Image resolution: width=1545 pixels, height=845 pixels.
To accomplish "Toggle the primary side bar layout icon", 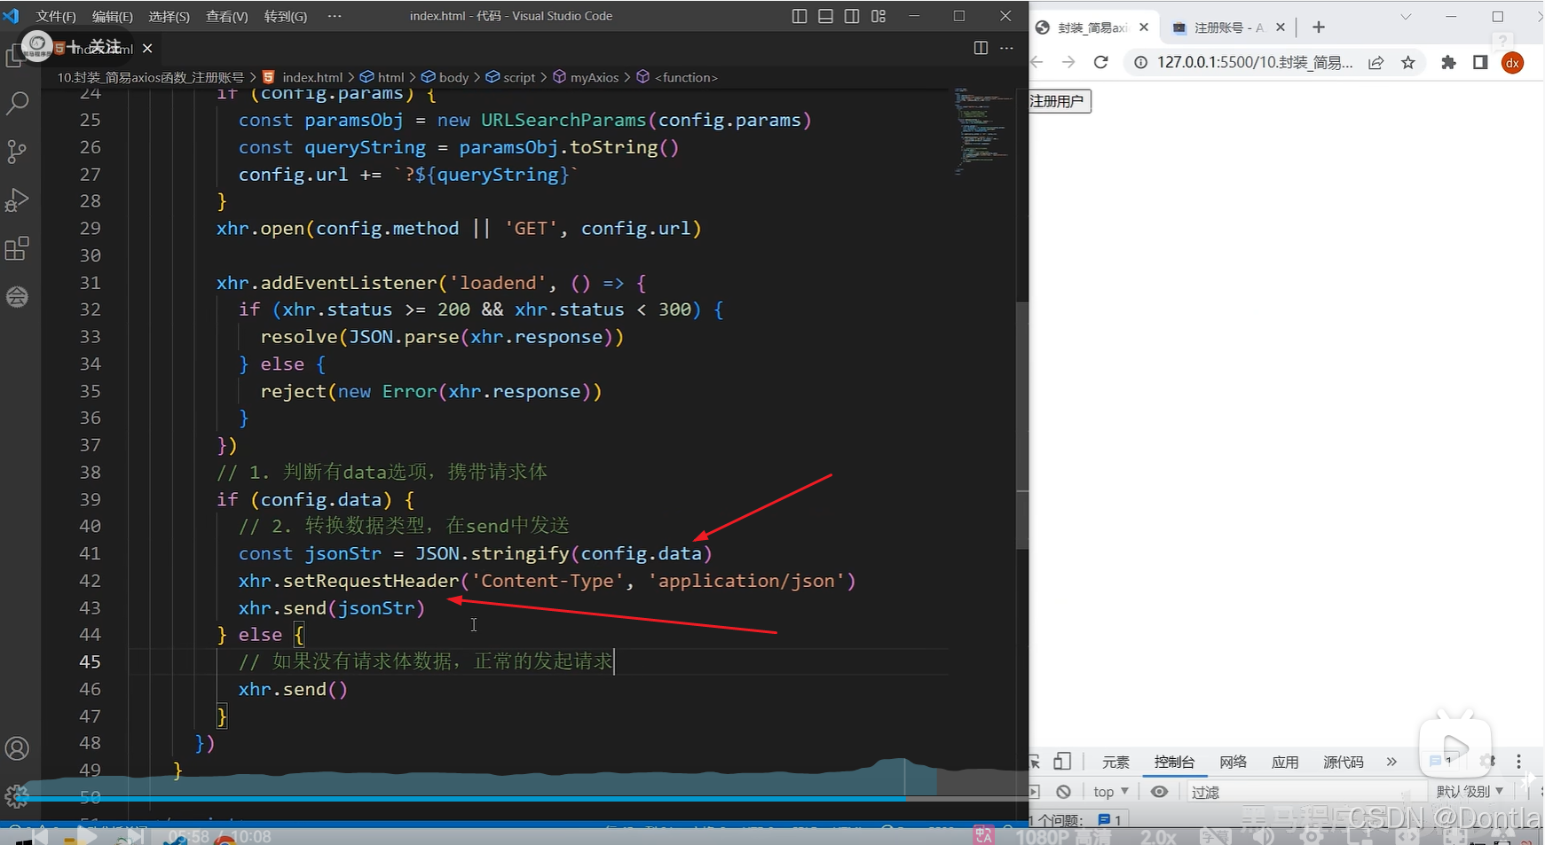I will tap(799, 16).
